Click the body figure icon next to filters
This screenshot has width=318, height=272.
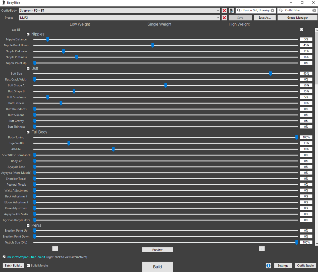pos(231,11)
